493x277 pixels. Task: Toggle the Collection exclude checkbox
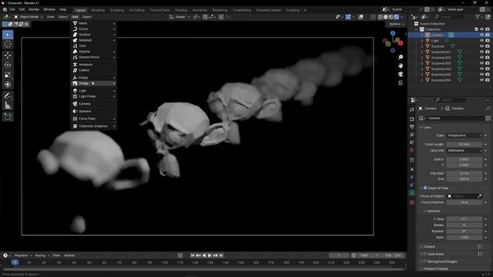tap(476, 29)
